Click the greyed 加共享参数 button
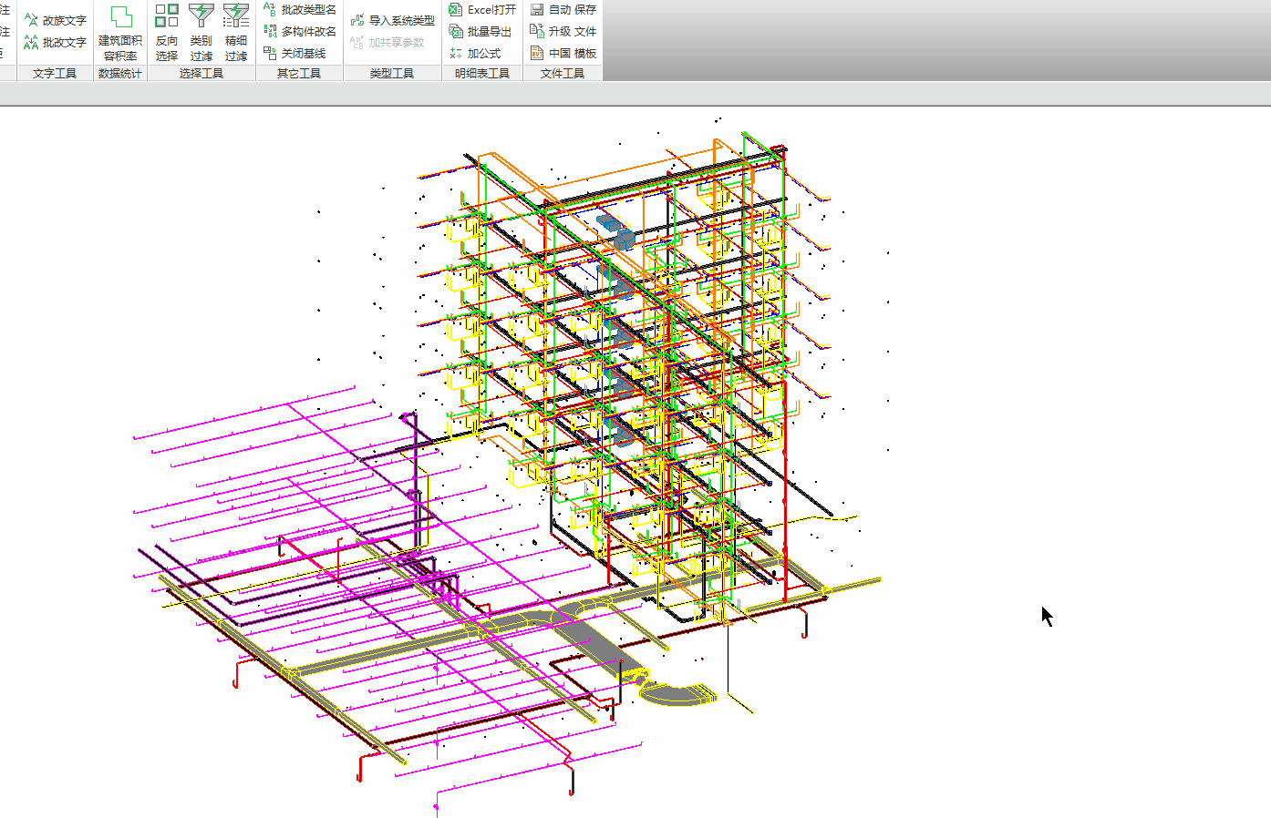The height and width of the screenshot is (818, 1271). 387,42
